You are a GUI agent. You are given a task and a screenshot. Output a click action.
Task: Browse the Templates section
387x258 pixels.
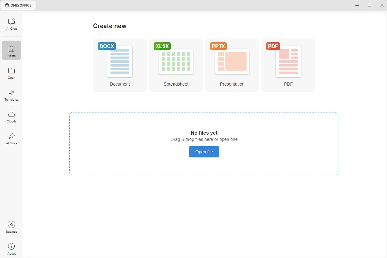coord(12,95)
